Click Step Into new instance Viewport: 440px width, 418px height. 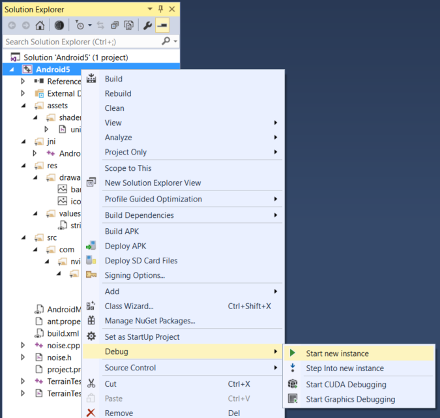[x=359, y=368]
